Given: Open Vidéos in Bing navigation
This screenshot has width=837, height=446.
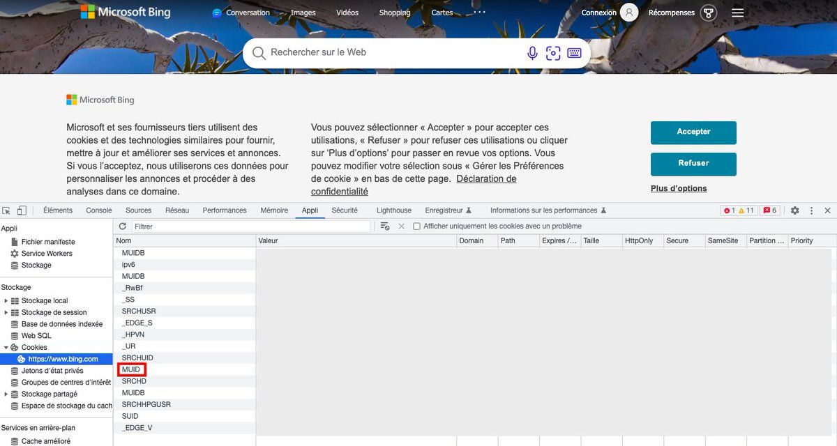Looking at the screenshot, I should [x=347, y=13].
